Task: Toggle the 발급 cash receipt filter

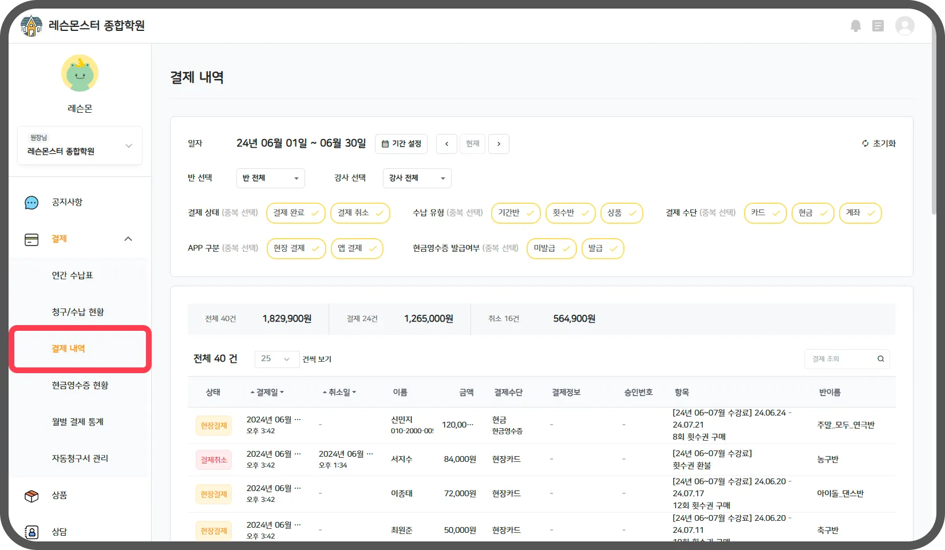Action: pyautogui.click(x=603, y=248)
